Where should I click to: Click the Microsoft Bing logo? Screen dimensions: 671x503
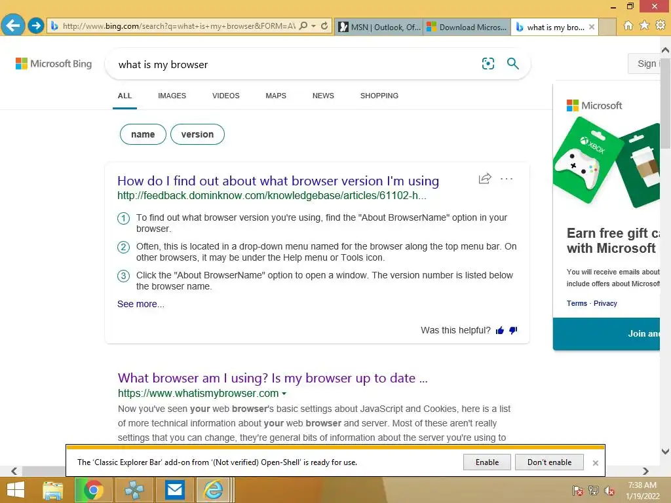click(x=54, y=64)
